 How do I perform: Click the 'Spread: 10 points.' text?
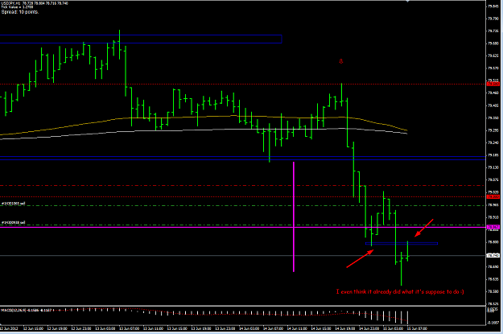point(20,12)
